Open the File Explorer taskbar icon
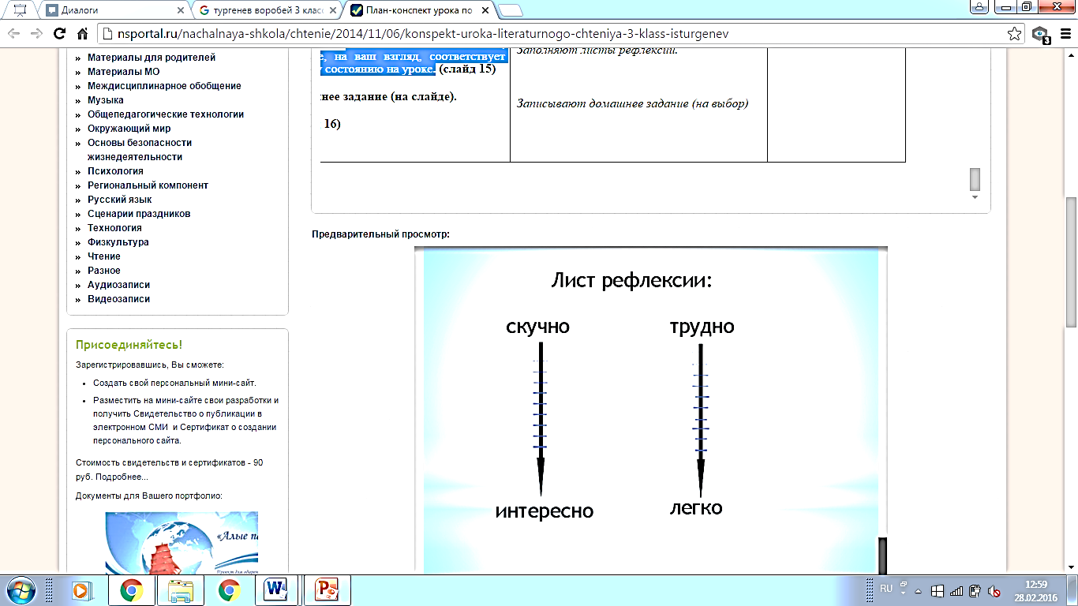This screenshot has width=1078, height=606. (x=181, y=590)
